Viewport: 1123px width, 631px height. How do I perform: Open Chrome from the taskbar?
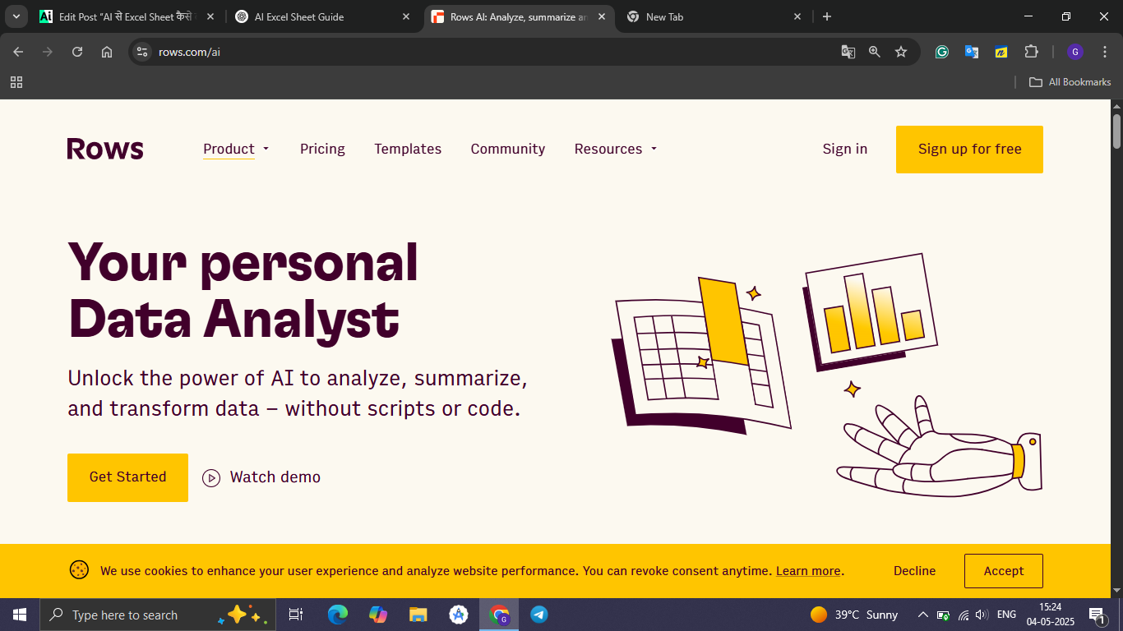tap(499, 615)
